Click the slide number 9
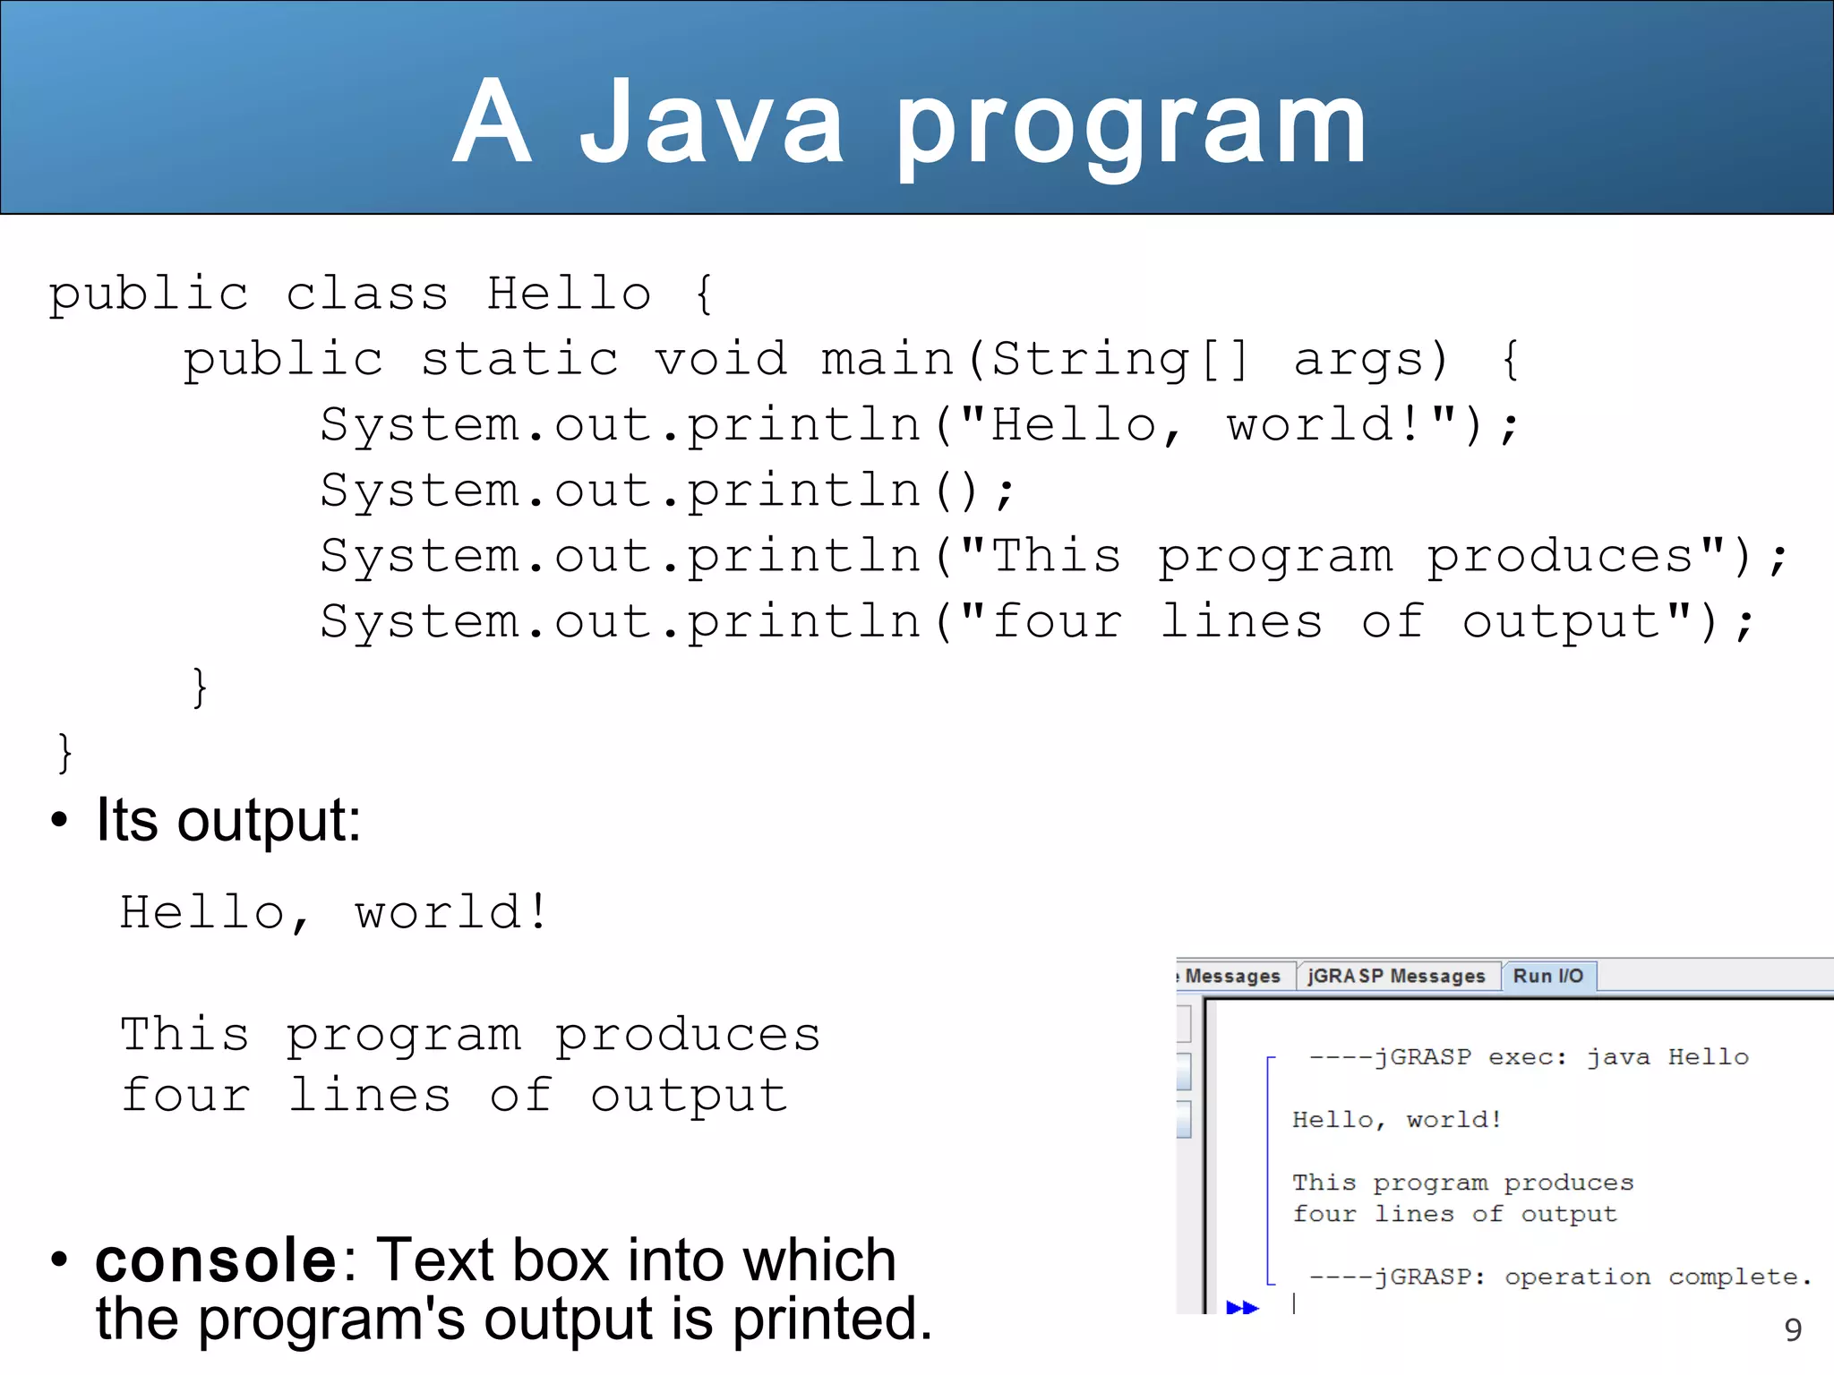This screenshot has height=1375, width=1834. [1792, 1330]
